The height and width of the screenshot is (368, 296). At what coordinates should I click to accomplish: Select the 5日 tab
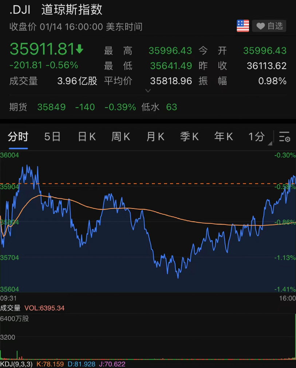pos(52,137)
